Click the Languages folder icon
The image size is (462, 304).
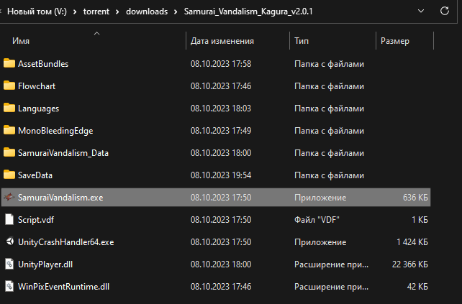9,108
